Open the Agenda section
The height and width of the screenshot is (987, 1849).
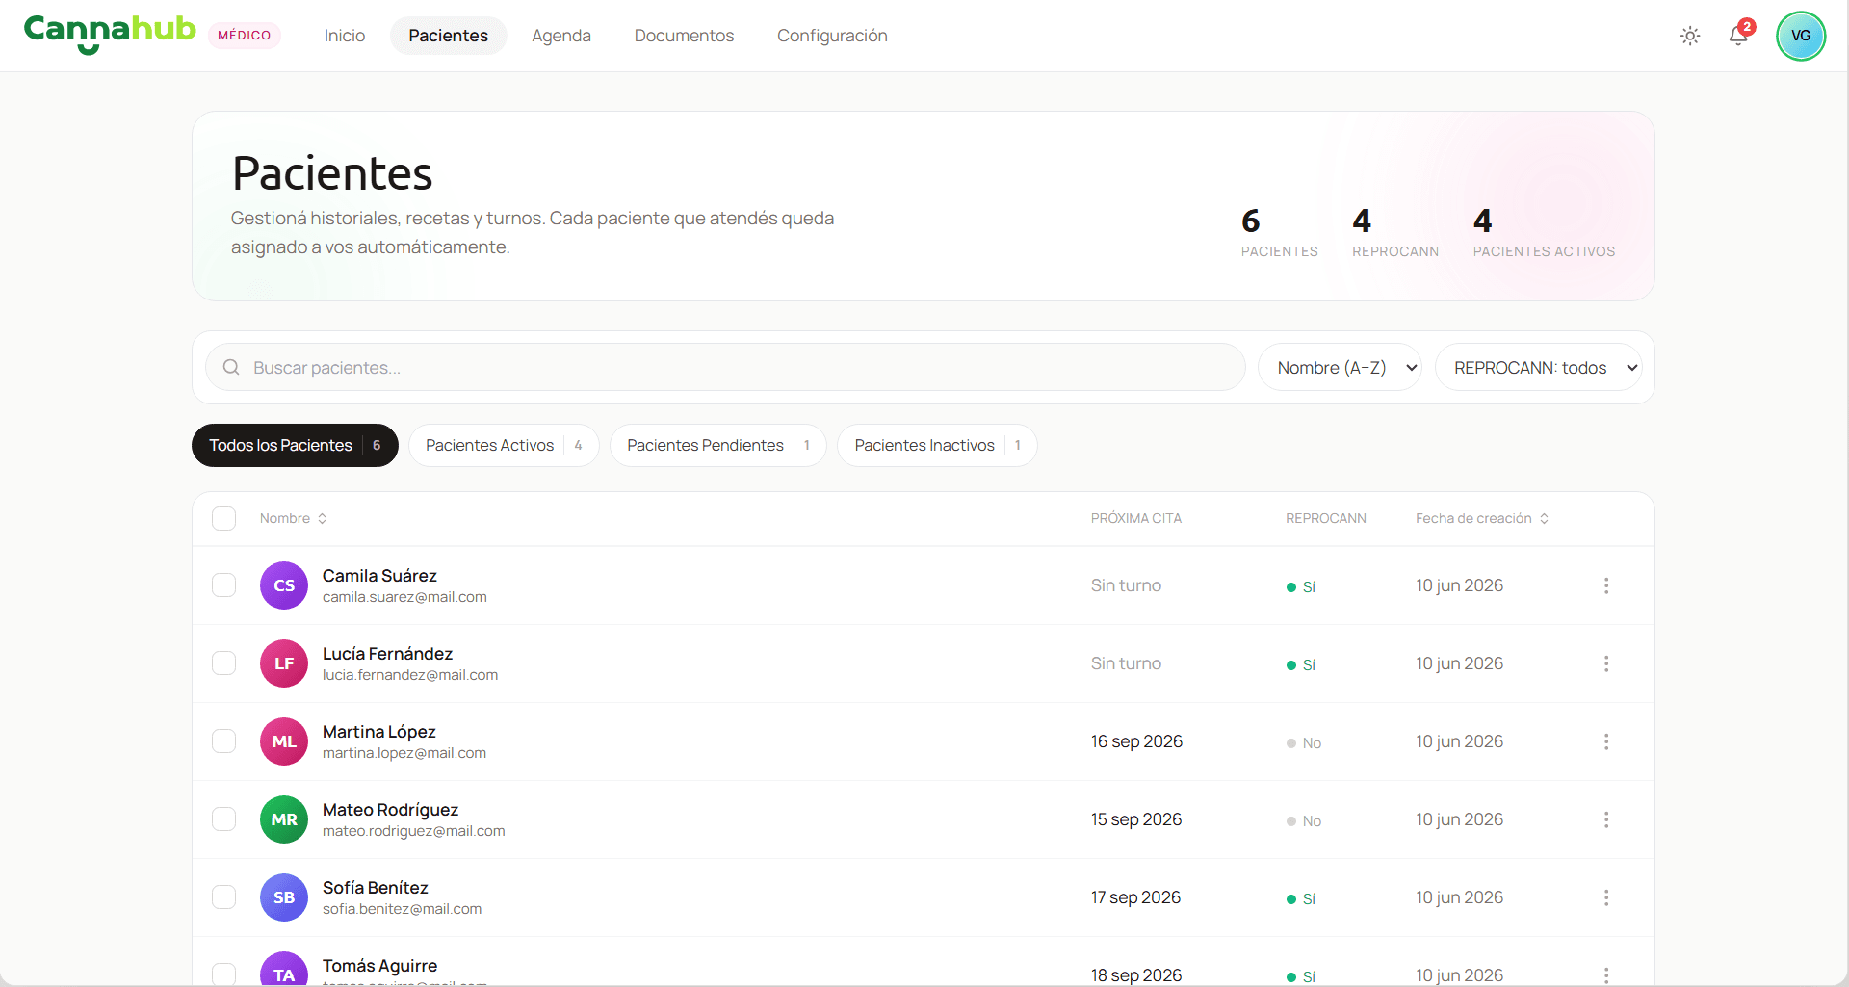tap(561, 36)
